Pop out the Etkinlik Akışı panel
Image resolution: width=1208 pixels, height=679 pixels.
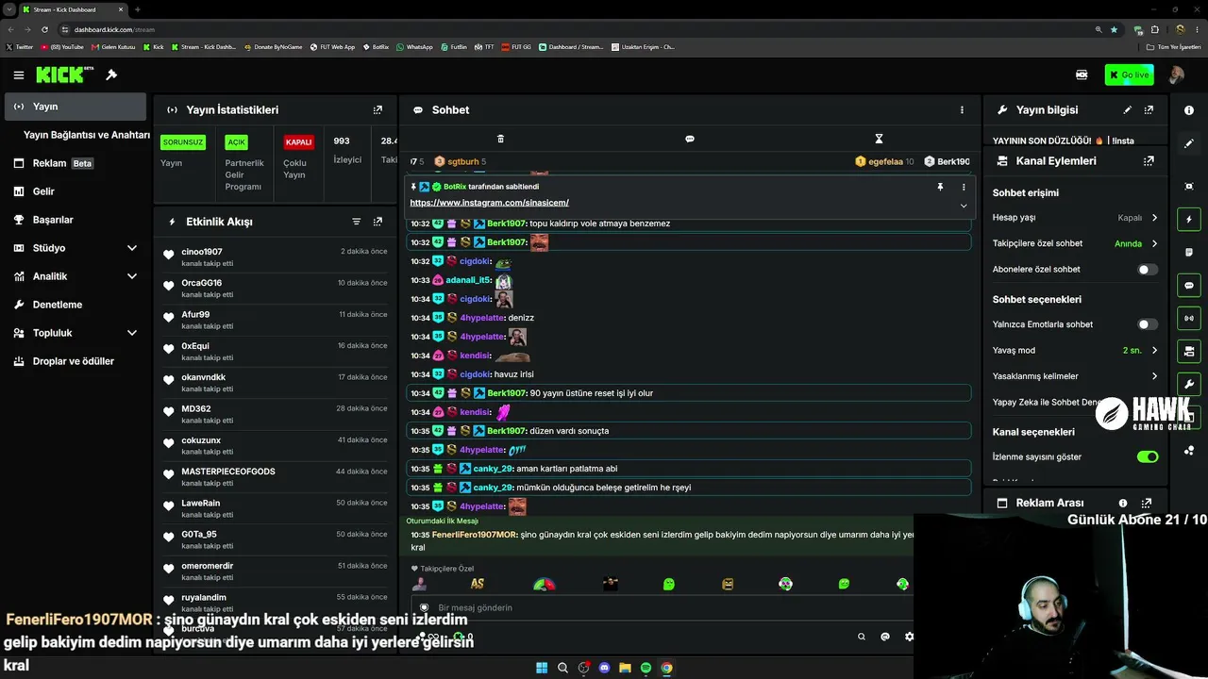tap(377, 222)
